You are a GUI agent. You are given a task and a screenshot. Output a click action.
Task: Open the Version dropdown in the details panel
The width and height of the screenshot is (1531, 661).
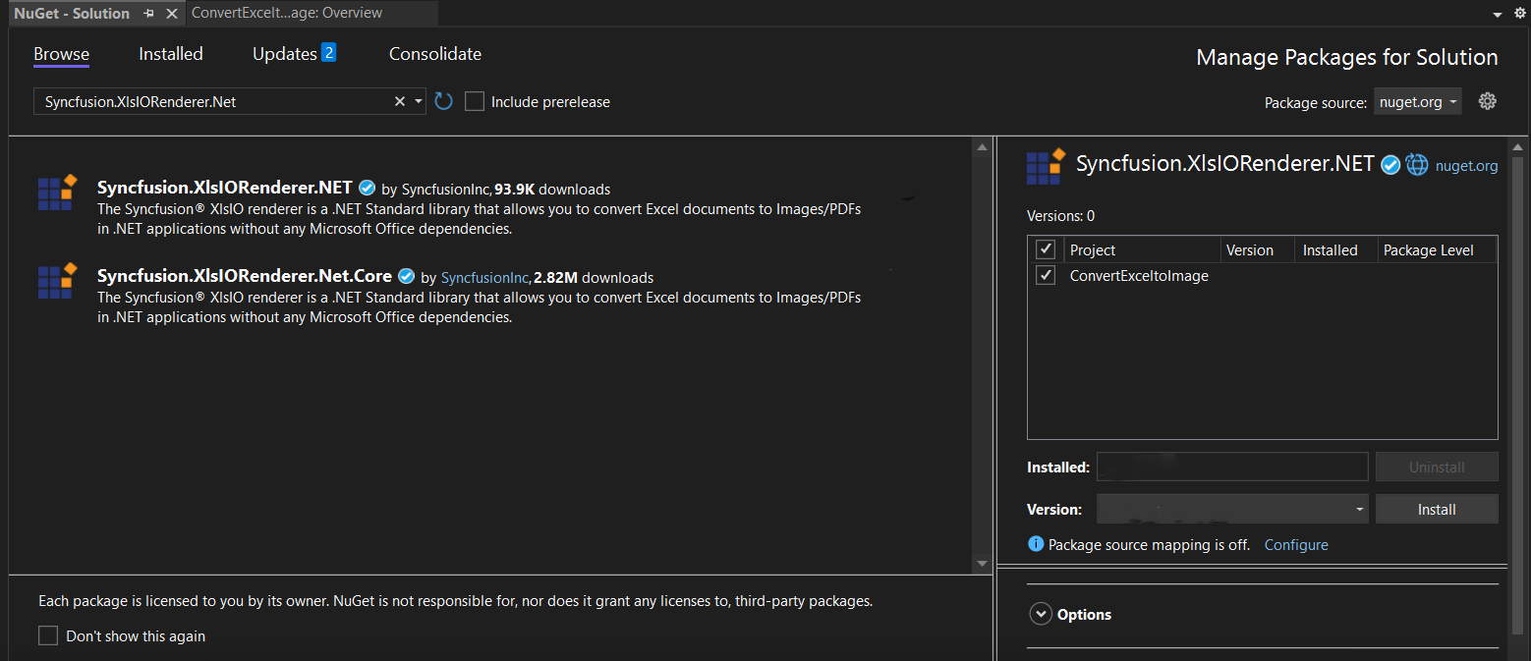click(1360, 509)
